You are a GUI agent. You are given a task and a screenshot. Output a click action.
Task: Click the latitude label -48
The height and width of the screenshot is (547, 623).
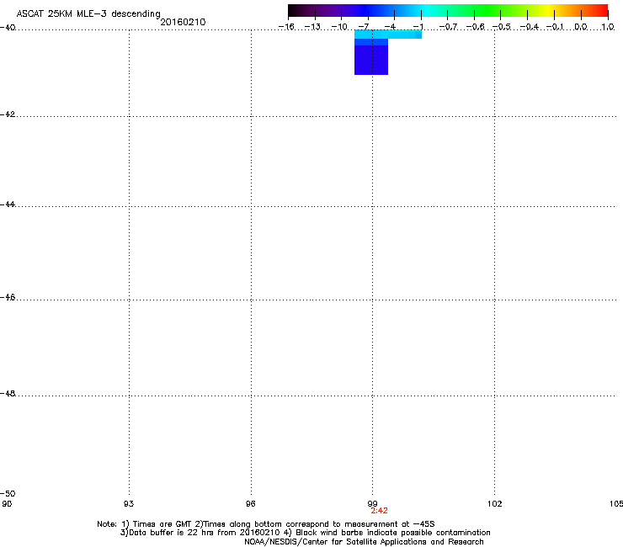click(x=8, y=393)
